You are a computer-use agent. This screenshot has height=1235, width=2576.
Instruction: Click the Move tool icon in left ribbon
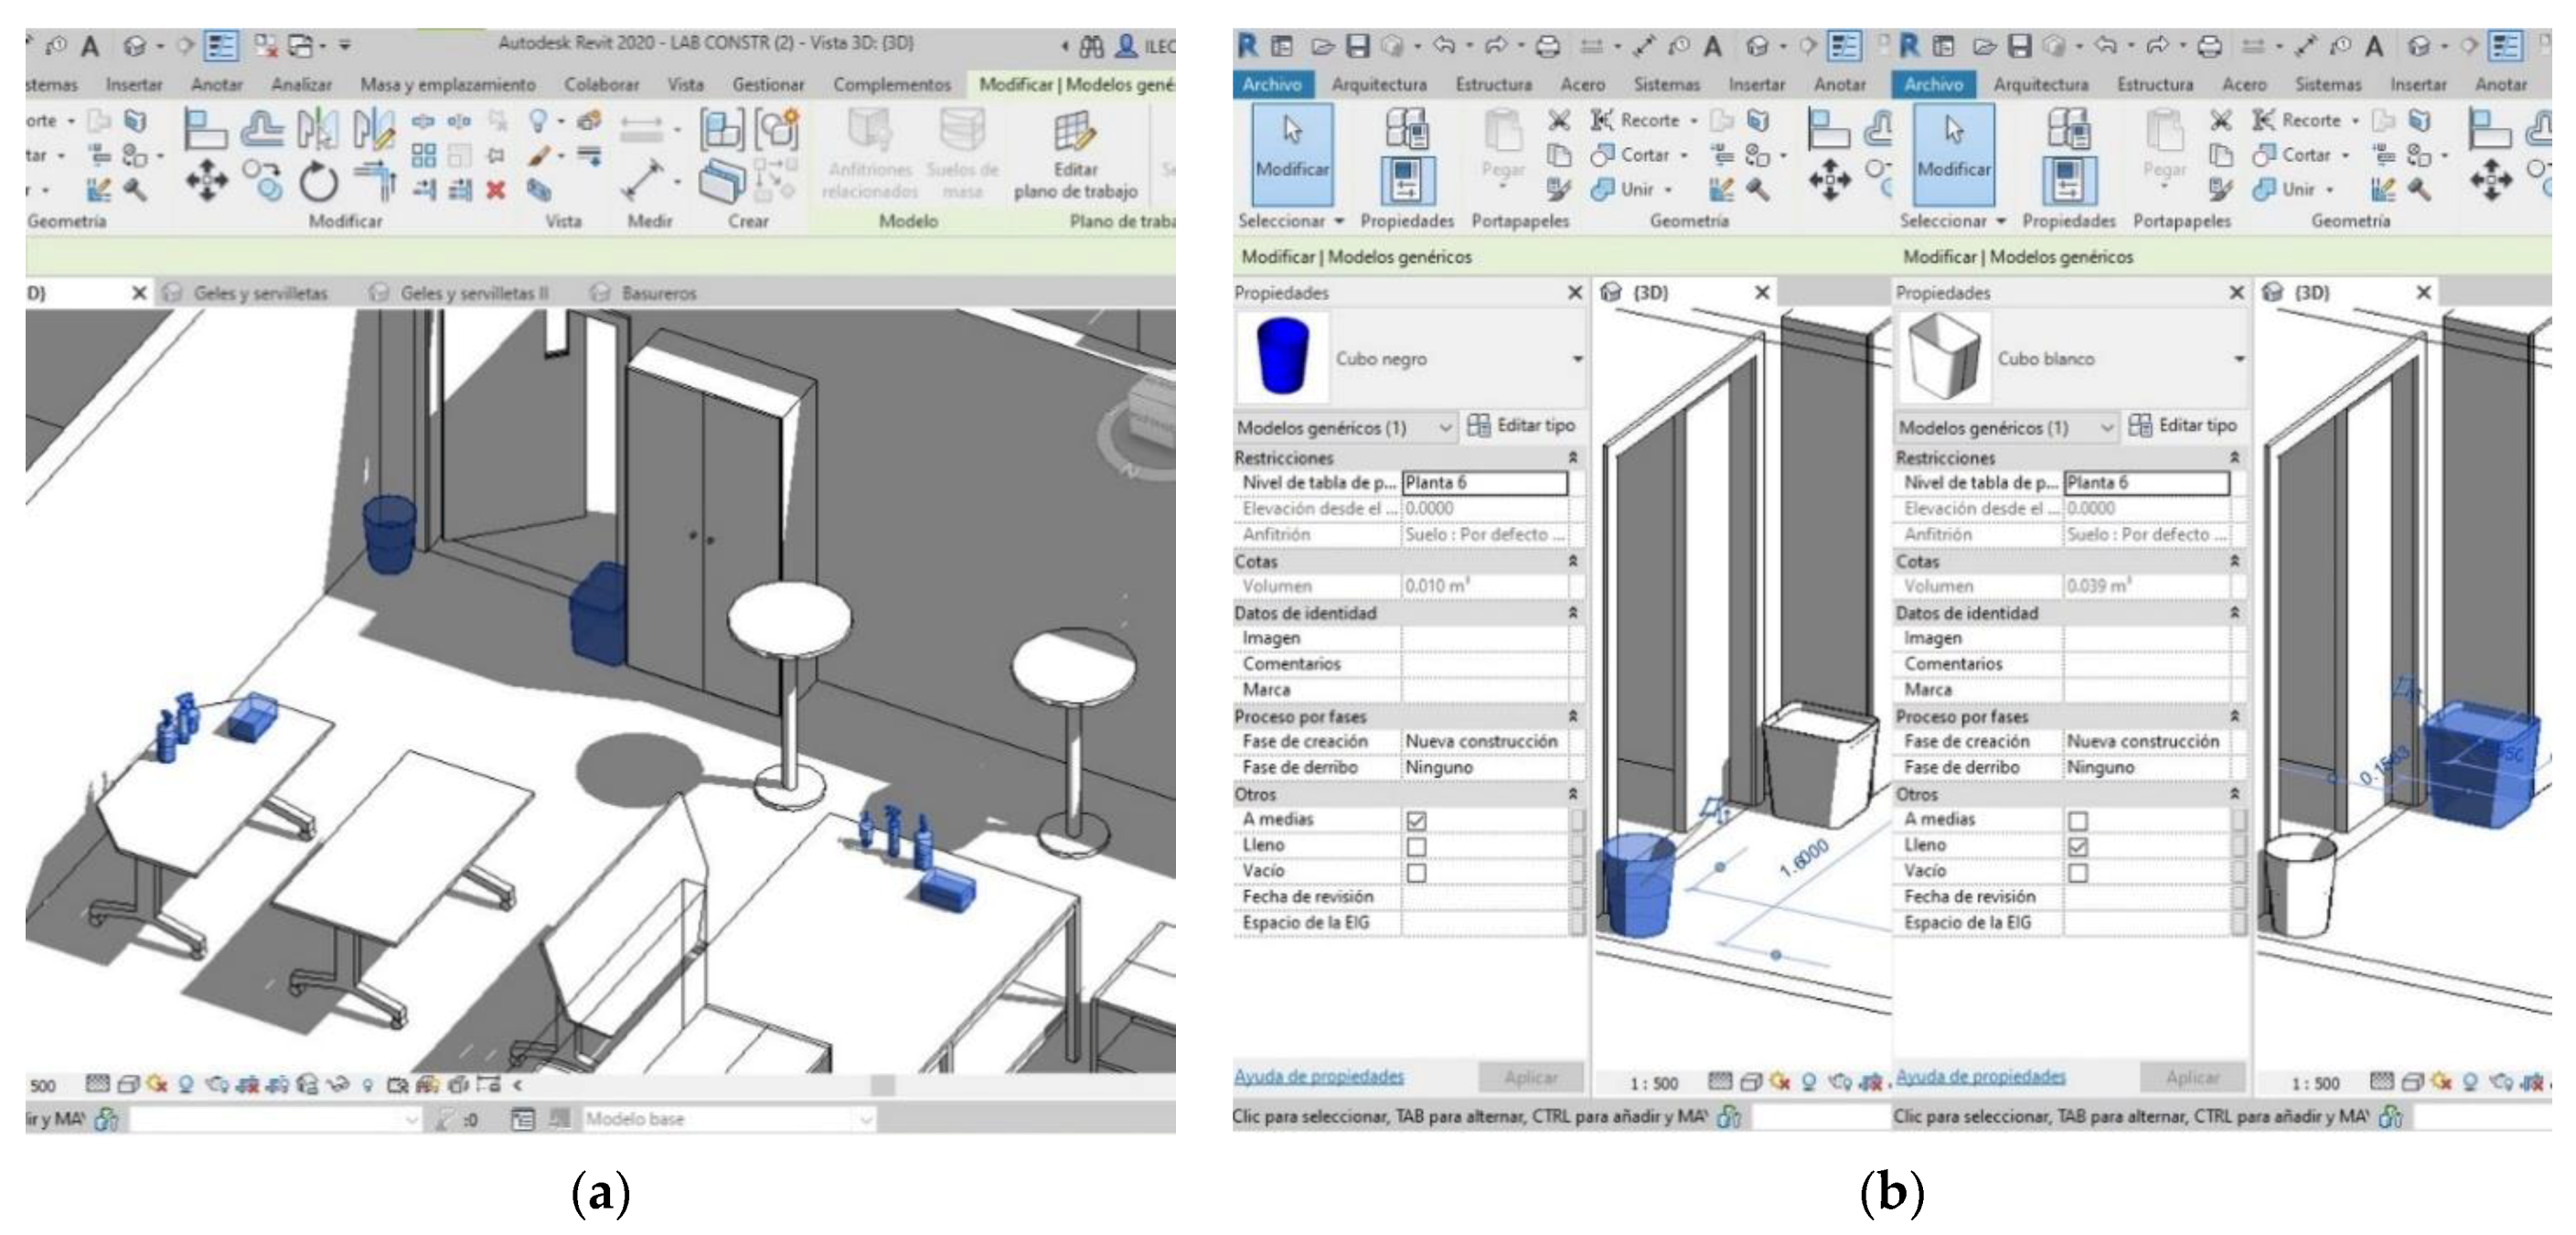tap(207, 182)
